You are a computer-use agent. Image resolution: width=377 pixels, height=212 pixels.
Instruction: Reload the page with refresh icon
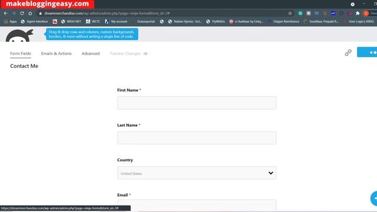[22, 13]
